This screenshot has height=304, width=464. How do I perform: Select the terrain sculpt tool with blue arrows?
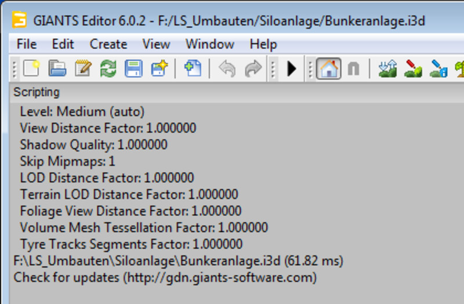click(387, 69)
